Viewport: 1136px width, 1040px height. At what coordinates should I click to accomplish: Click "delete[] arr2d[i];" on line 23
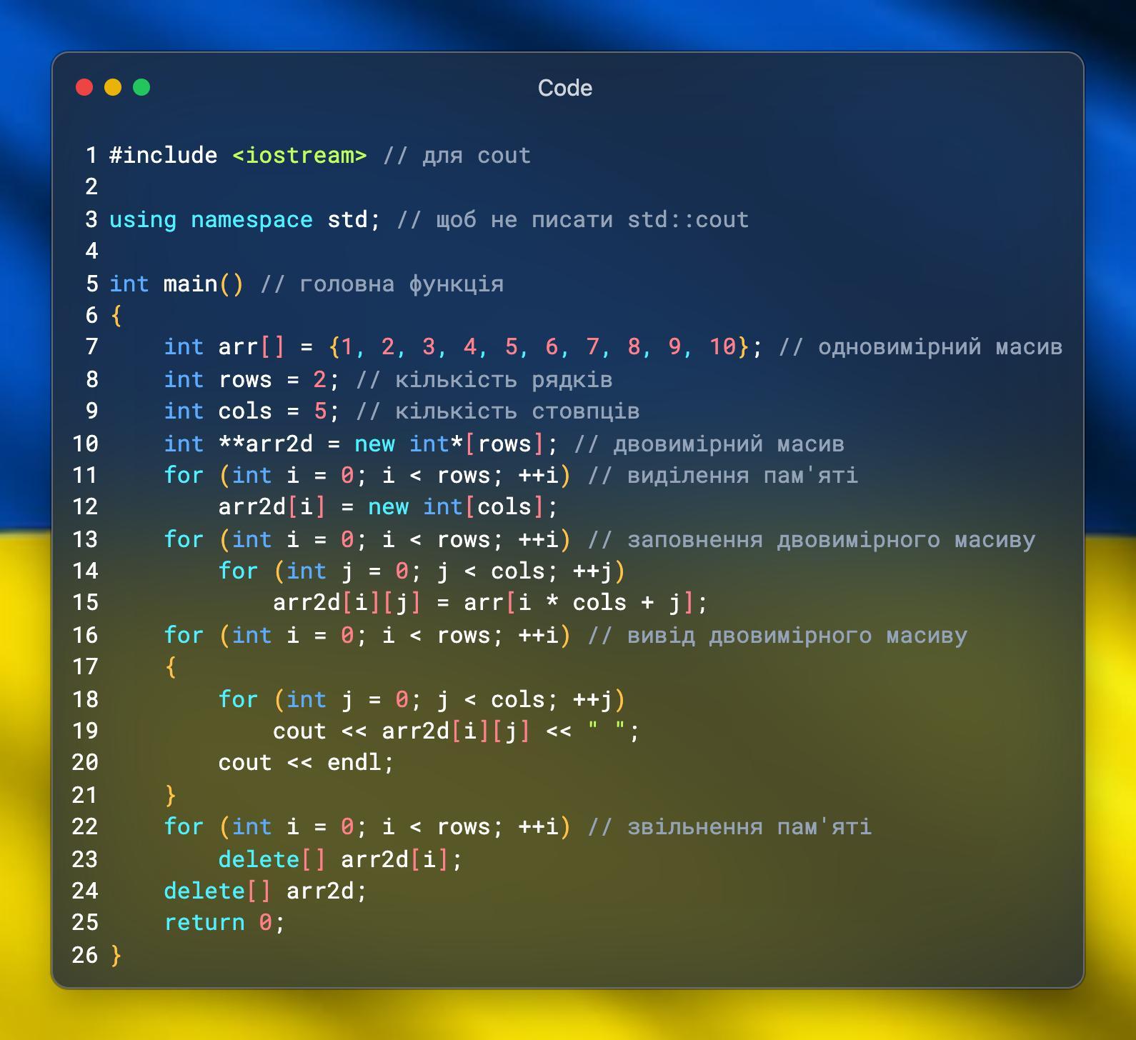click(341, 859)
